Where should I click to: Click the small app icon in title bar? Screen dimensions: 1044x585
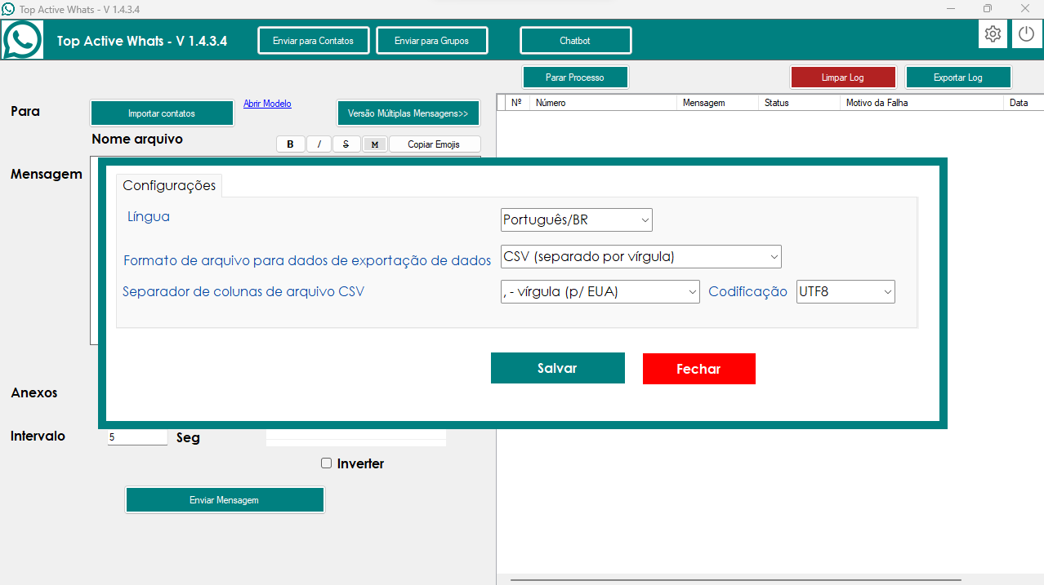[x=8, y=9]
